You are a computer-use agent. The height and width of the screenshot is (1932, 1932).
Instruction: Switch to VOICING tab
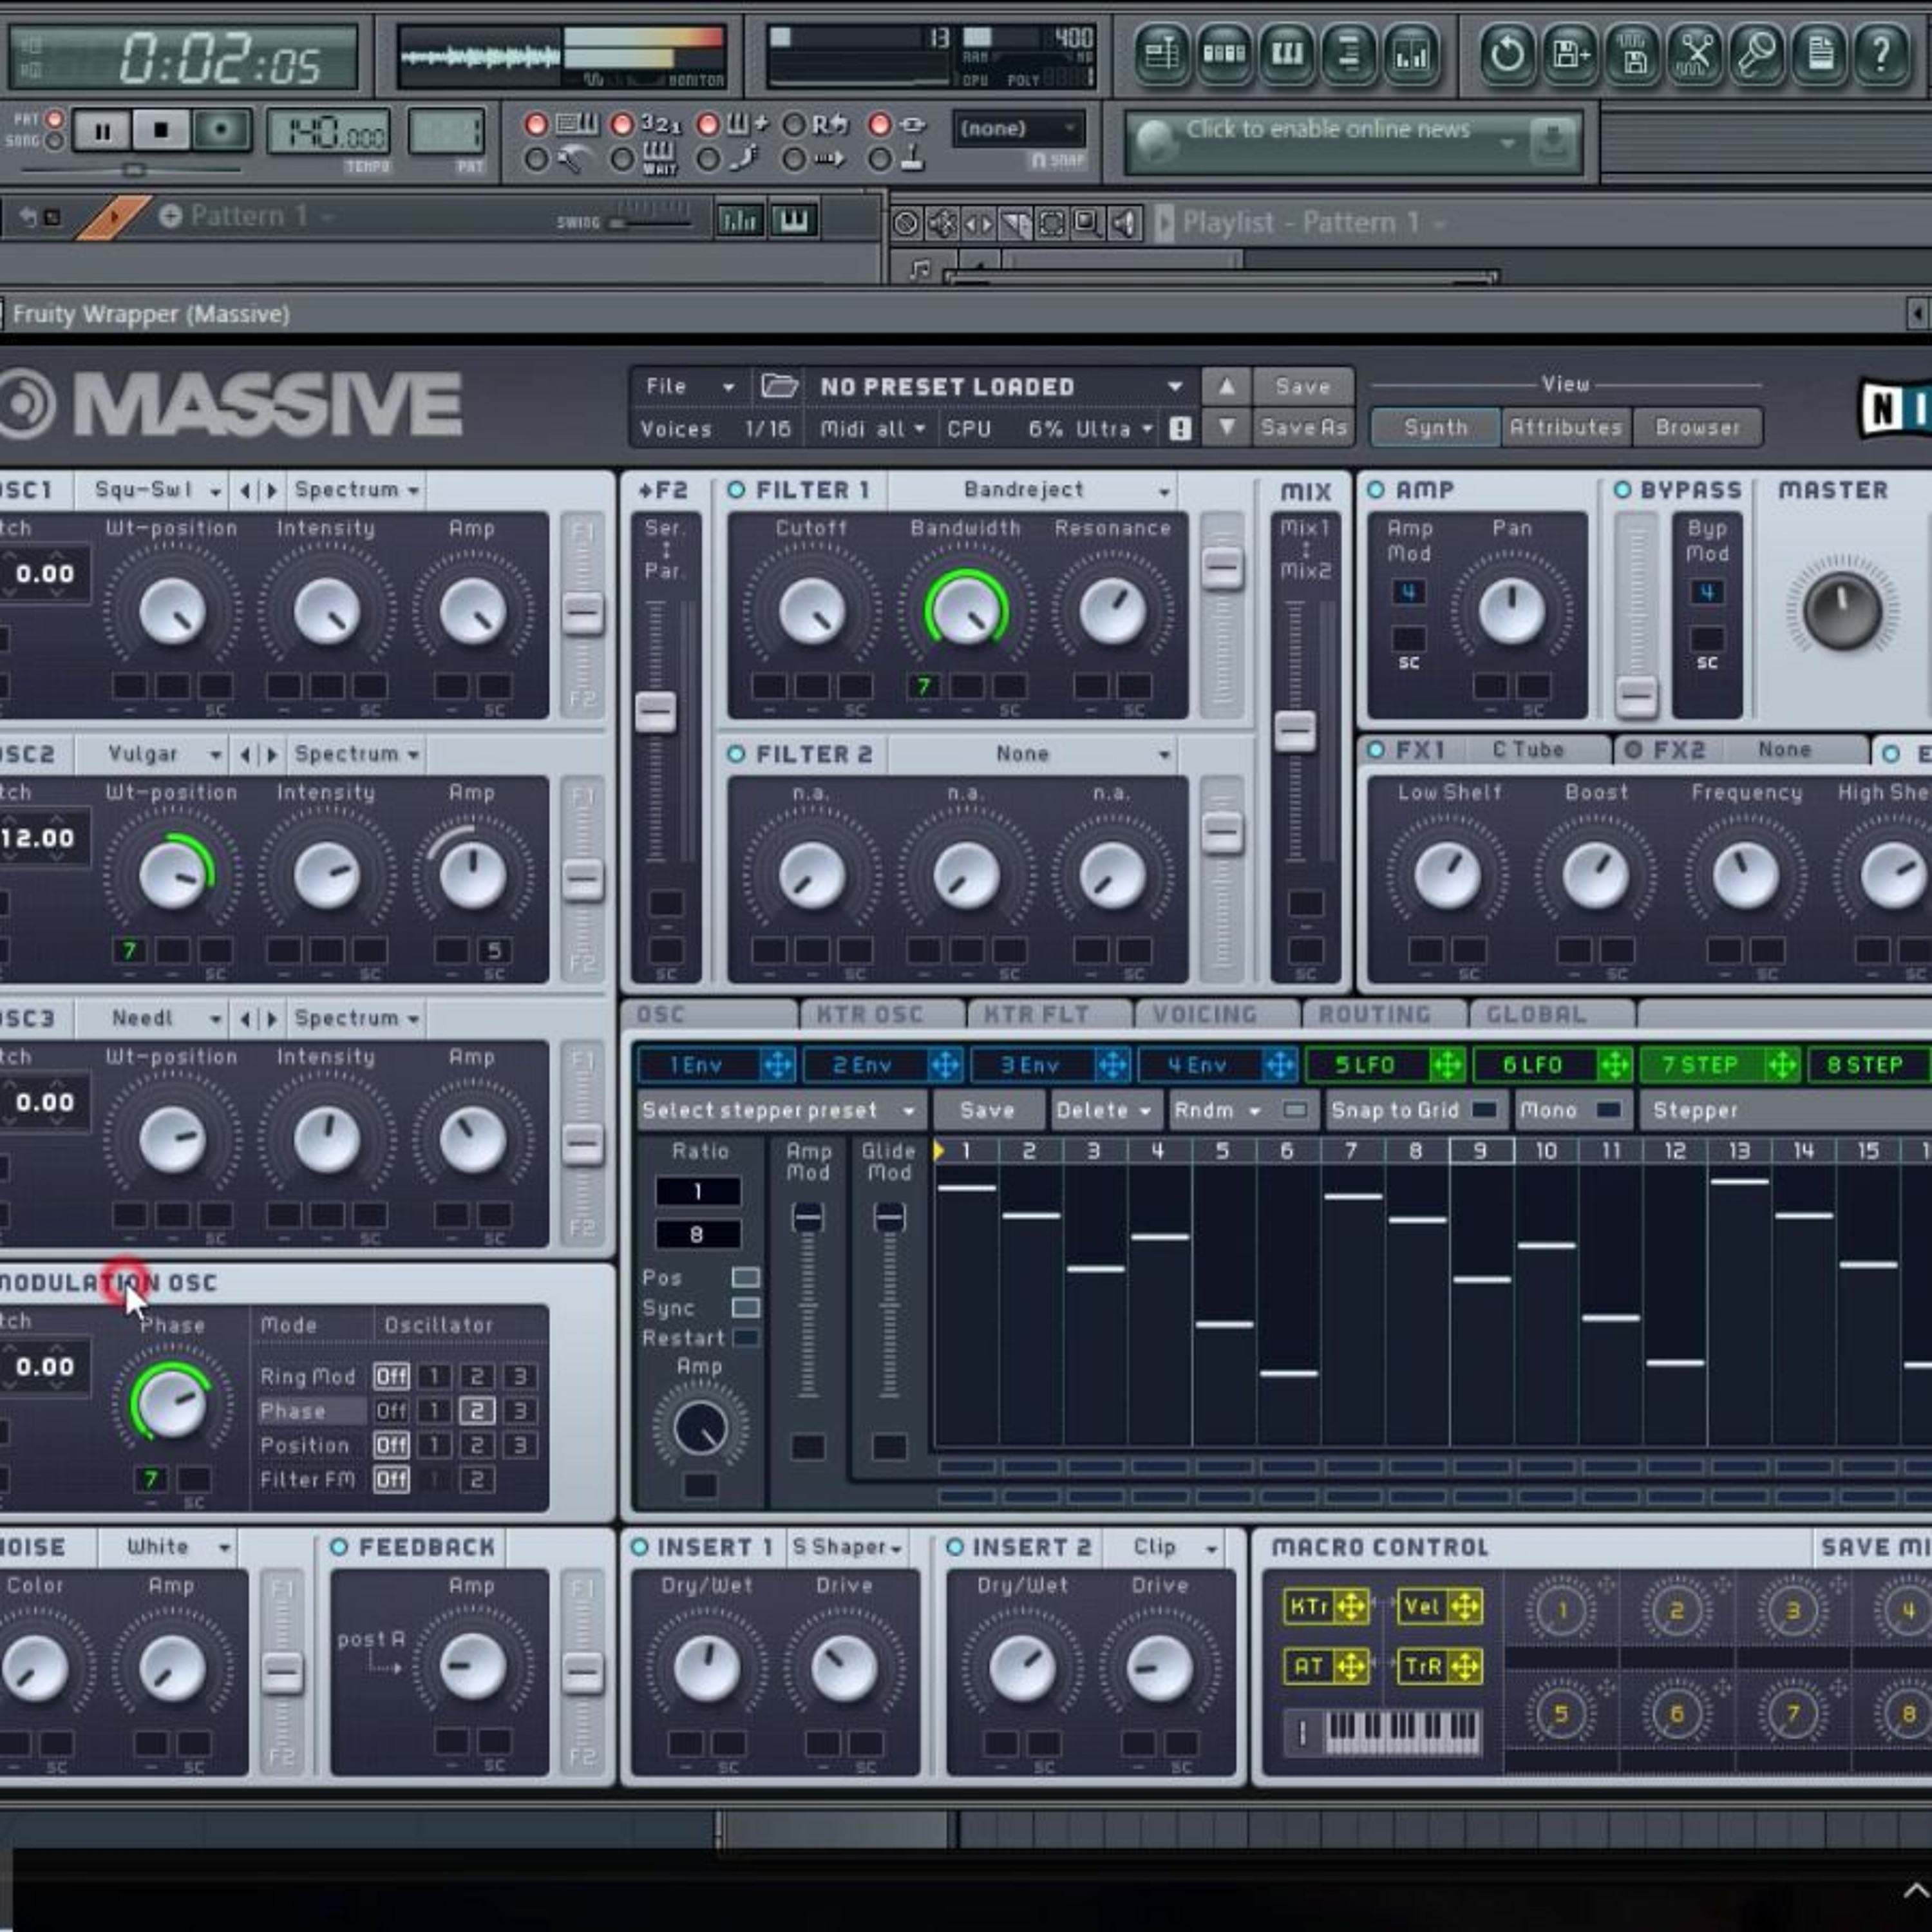(x=1204, y=1014)
